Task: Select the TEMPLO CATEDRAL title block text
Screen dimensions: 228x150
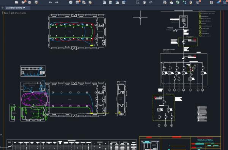Action: (205, 140)
